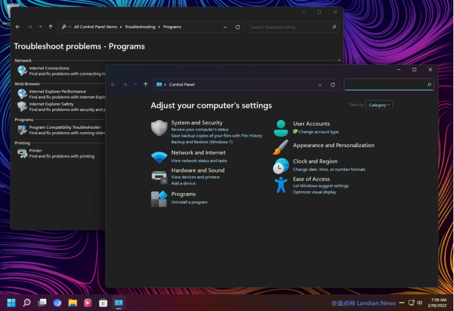Screen dimensions: 454x311
Task: Open the Change account type link
Action: click(318, 132)
